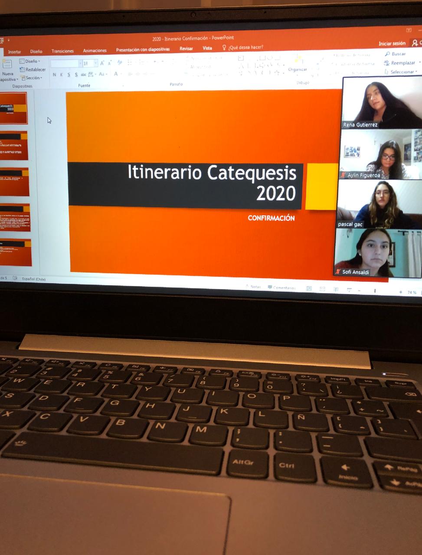Image resolution: width=422 pixels, height=555 pixels.
Task: Click Iniciar sesión
Action: click(391, 43)
